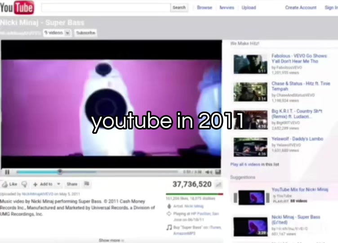338x243 pixels.
Task: Click the likes/dislikes rating bar
Action: [195, 194]
